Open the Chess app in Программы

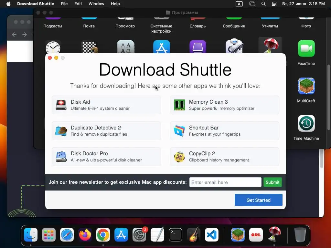point(90,47)
